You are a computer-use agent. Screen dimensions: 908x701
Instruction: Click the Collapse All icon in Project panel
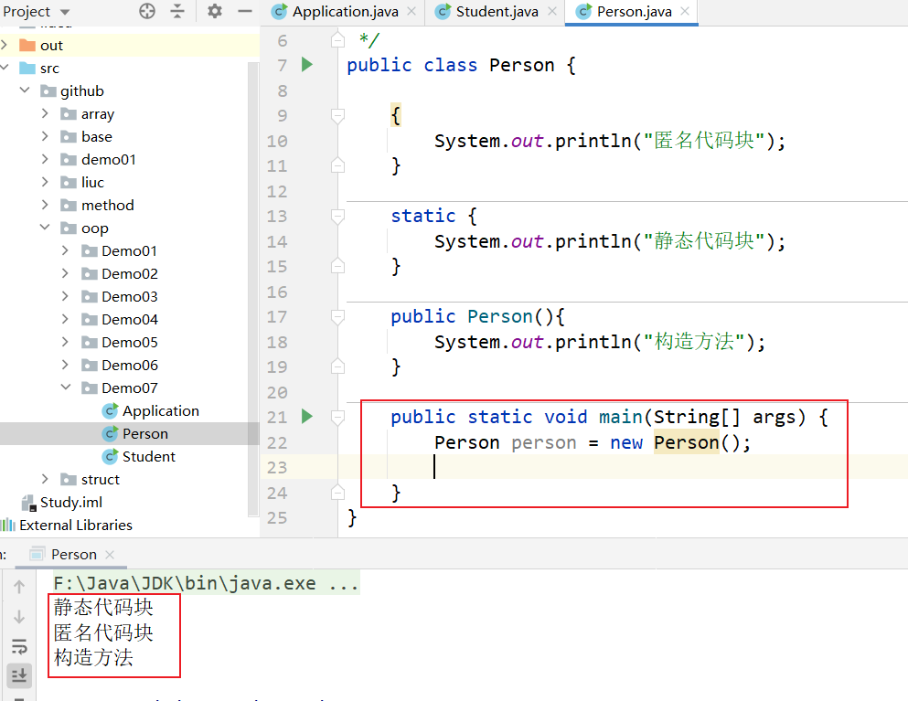[177, 11]
